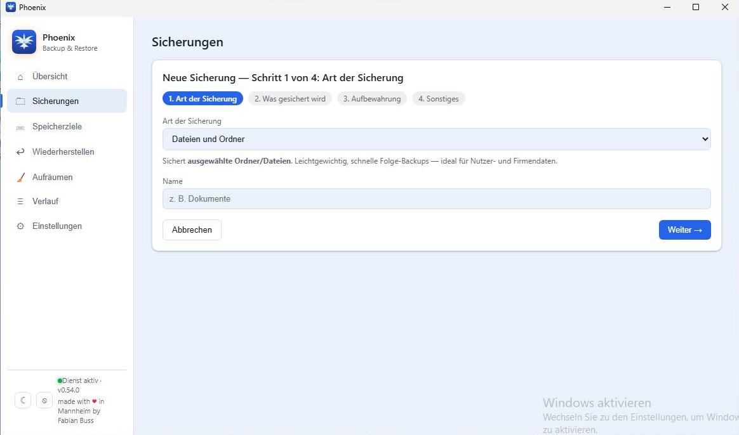Click the 'Art der Sicherung' field label
The width and height of the screenshot is (739, 435).
pyautogui.click(x=192, y=121)
